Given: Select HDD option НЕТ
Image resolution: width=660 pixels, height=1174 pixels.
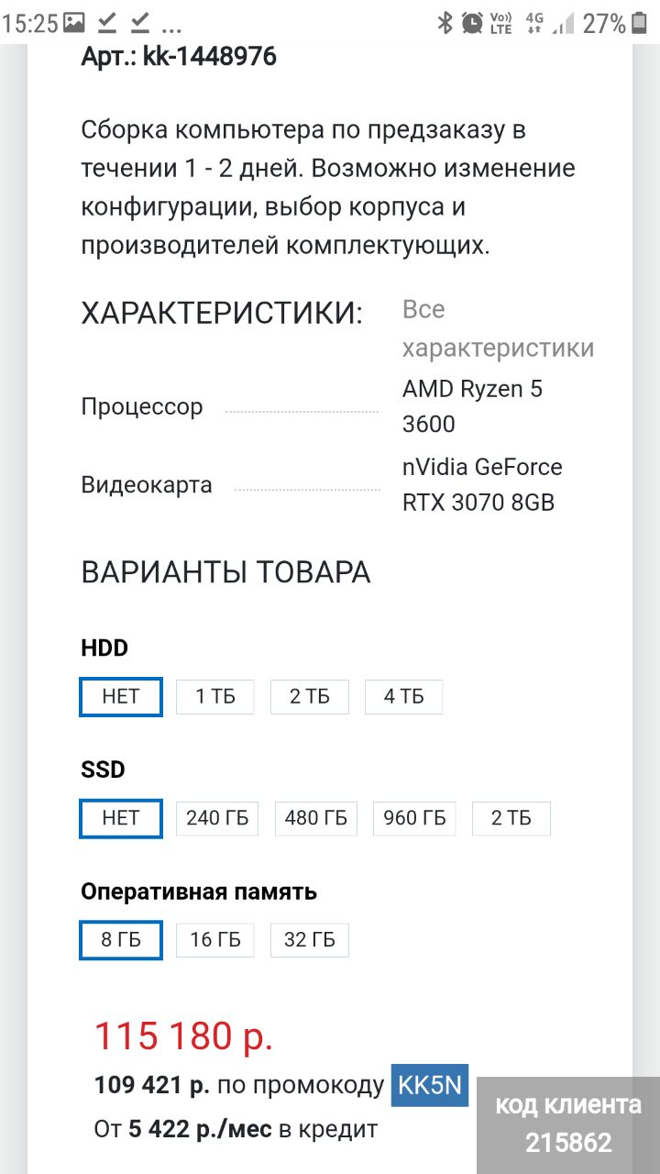Looking at the screenshot, I should tap(121, 697).
